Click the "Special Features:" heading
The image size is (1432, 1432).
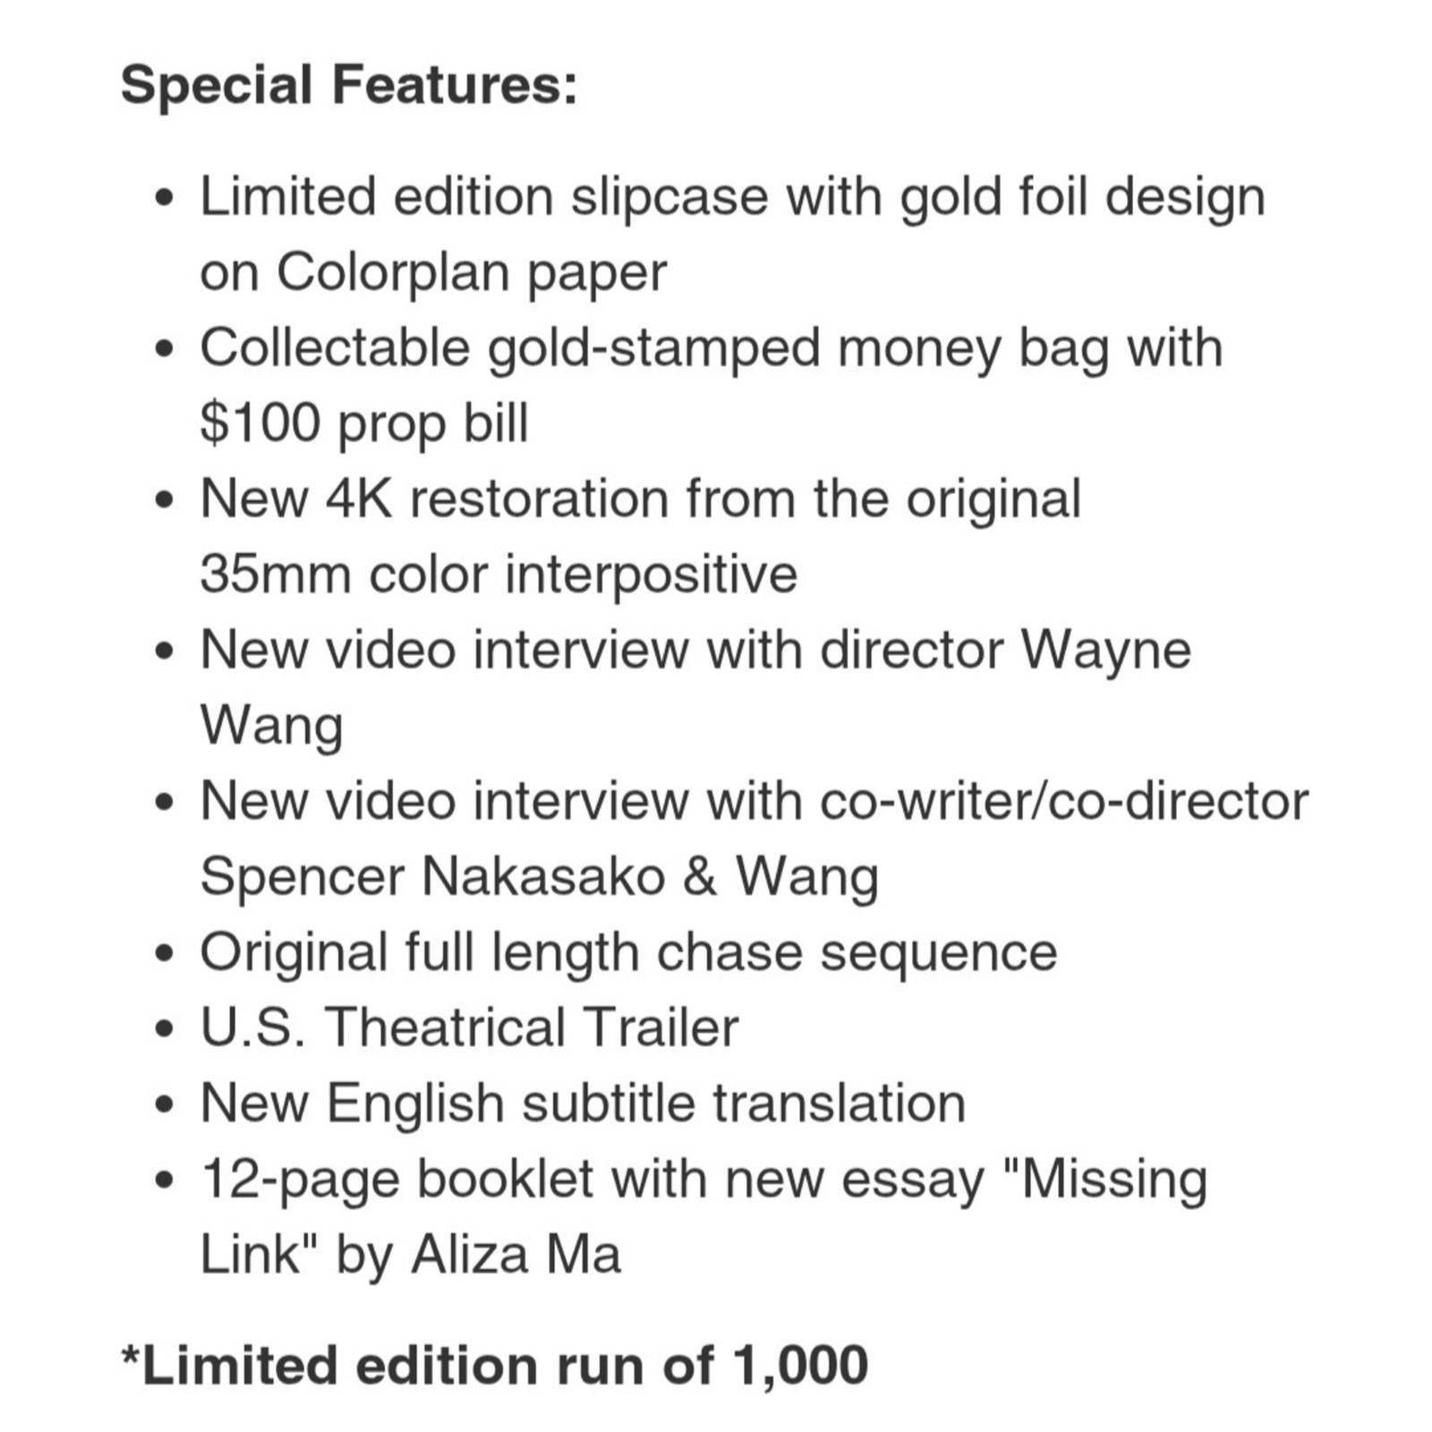tap(349, 85)
